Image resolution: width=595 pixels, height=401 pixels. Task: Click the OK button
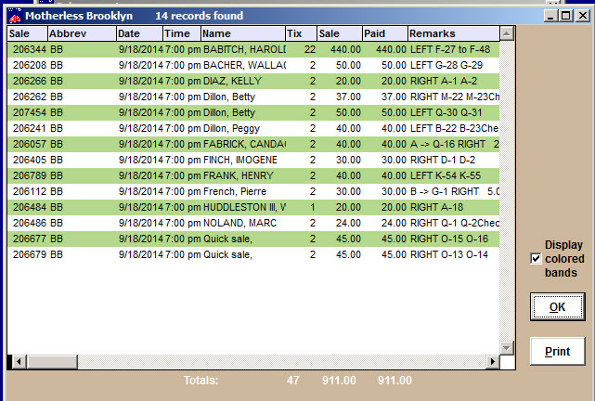(x=557, y=306)
